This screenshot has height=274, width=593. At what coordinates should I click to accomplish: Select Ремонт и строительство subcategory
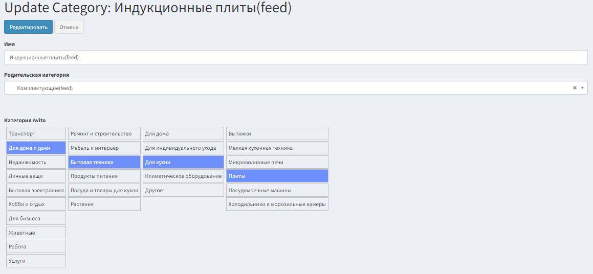coord(104,134)
